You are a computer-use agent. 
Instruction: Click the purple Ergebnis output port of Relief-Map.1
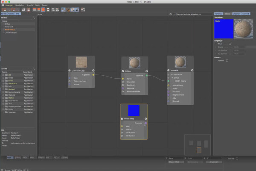(145, 123)
